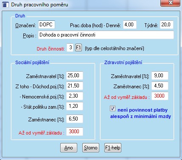Select the Denně hours field 4,00
This screenshot has width=182, height=160.
click(130, 25)
